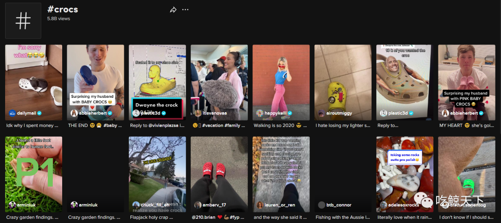Screen dimensions: 501x223
Task: Click happykelli username link
Action: pyautogui.click(x=276, y=113)
